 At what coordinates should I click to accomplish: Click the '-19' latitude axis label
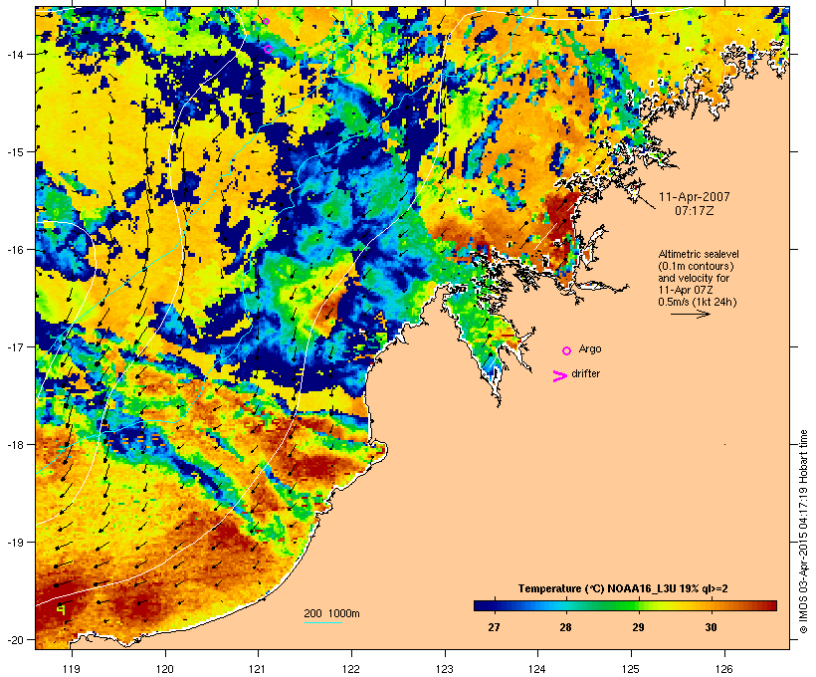tap(14, 543)
